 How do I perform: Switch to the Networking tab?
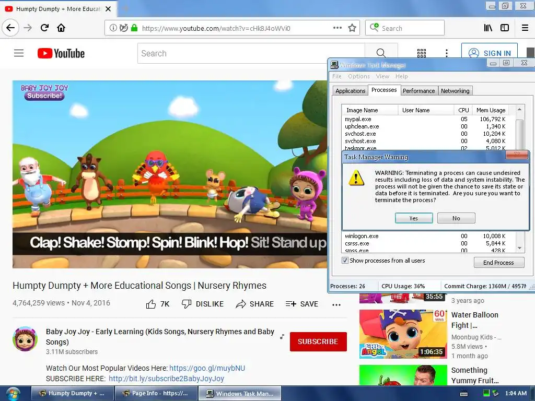coord(455,91)
